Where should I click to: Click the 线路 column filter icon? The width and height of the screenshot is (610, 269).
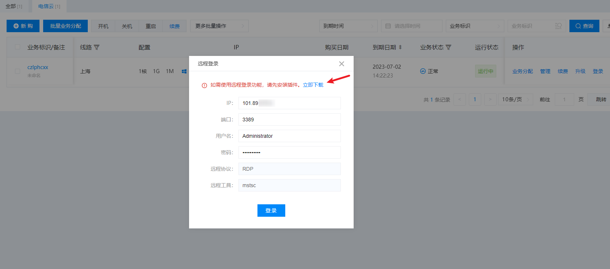pos(97,48)
